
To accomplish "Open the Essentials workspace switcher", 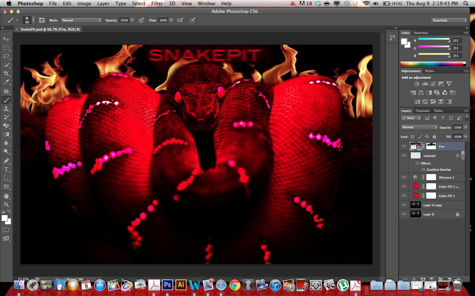I will coord(449,20).
